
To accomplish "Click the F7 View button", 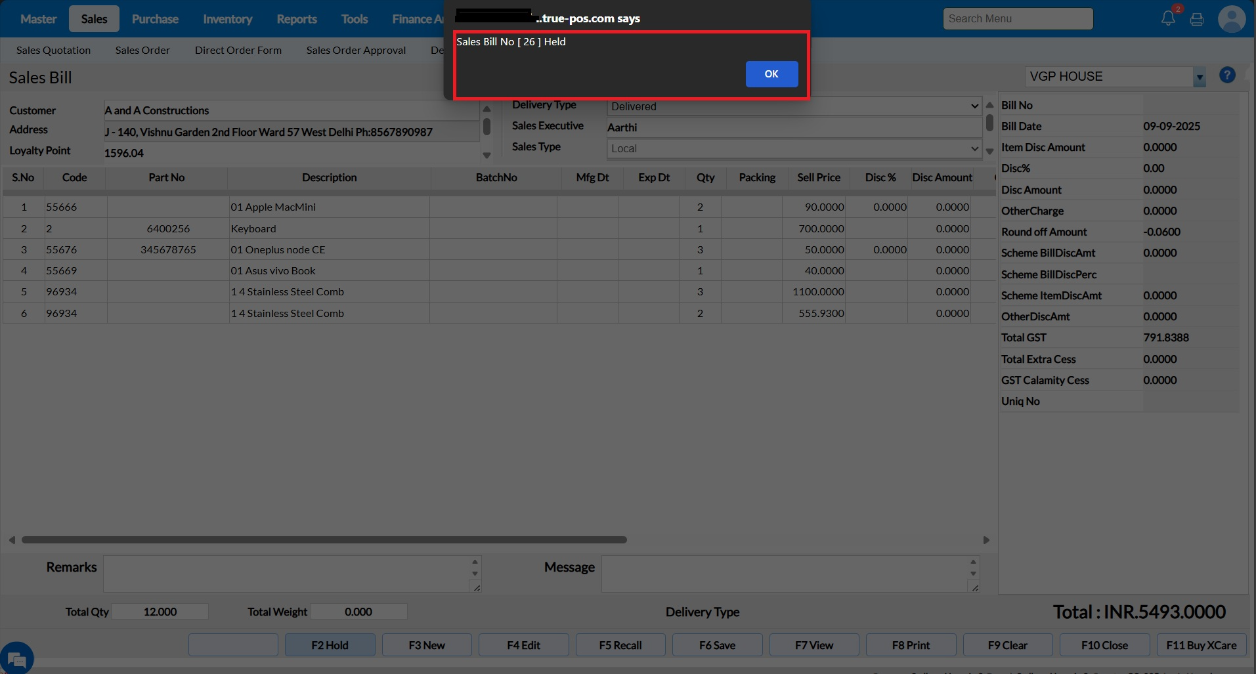I will (x=814, y=645).
